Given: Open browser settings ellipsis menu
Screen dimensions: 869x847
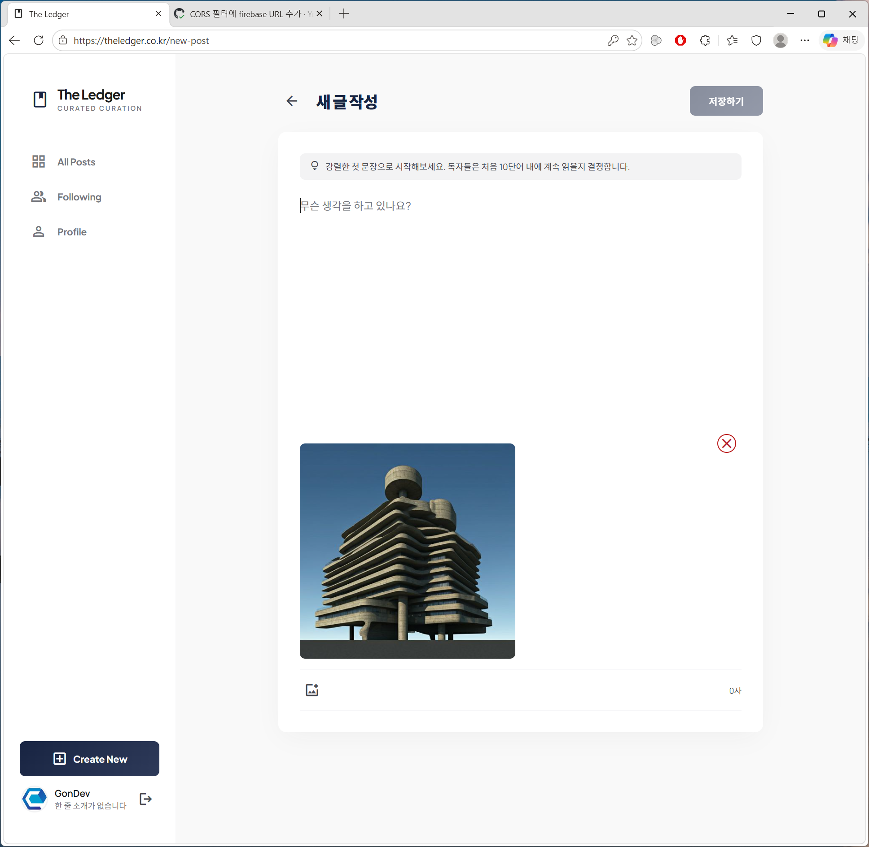Looking at the screenshot, I should tap(804, 40).
